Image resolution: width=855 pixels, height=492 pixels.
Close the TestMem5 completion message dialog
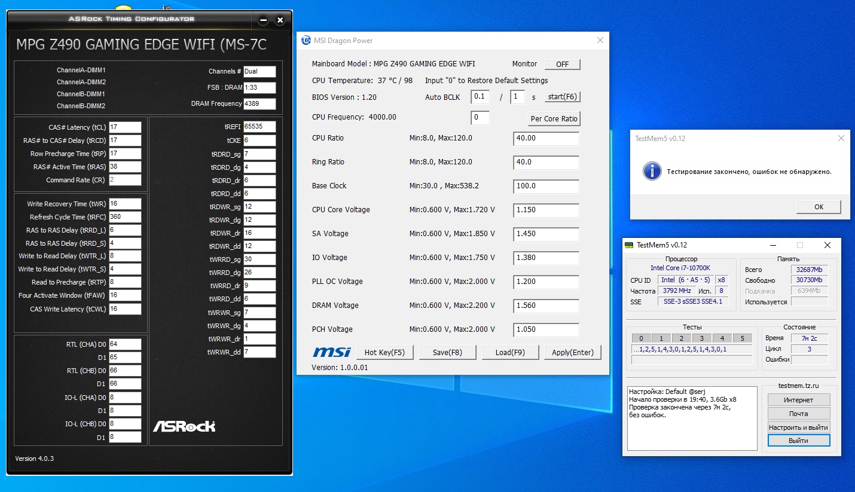pos(841,138)
